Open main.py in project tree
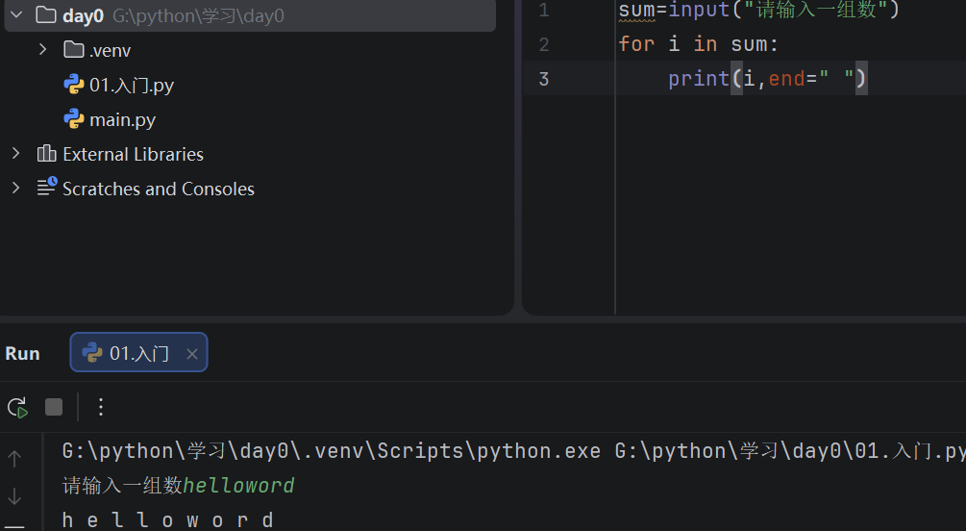Viewport: 966px width, 531px height. tap(122, 119)
